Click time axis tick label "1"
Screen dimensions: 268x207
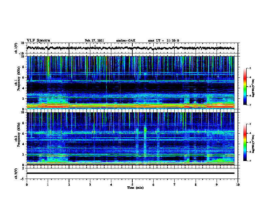[x=48, y=185]
